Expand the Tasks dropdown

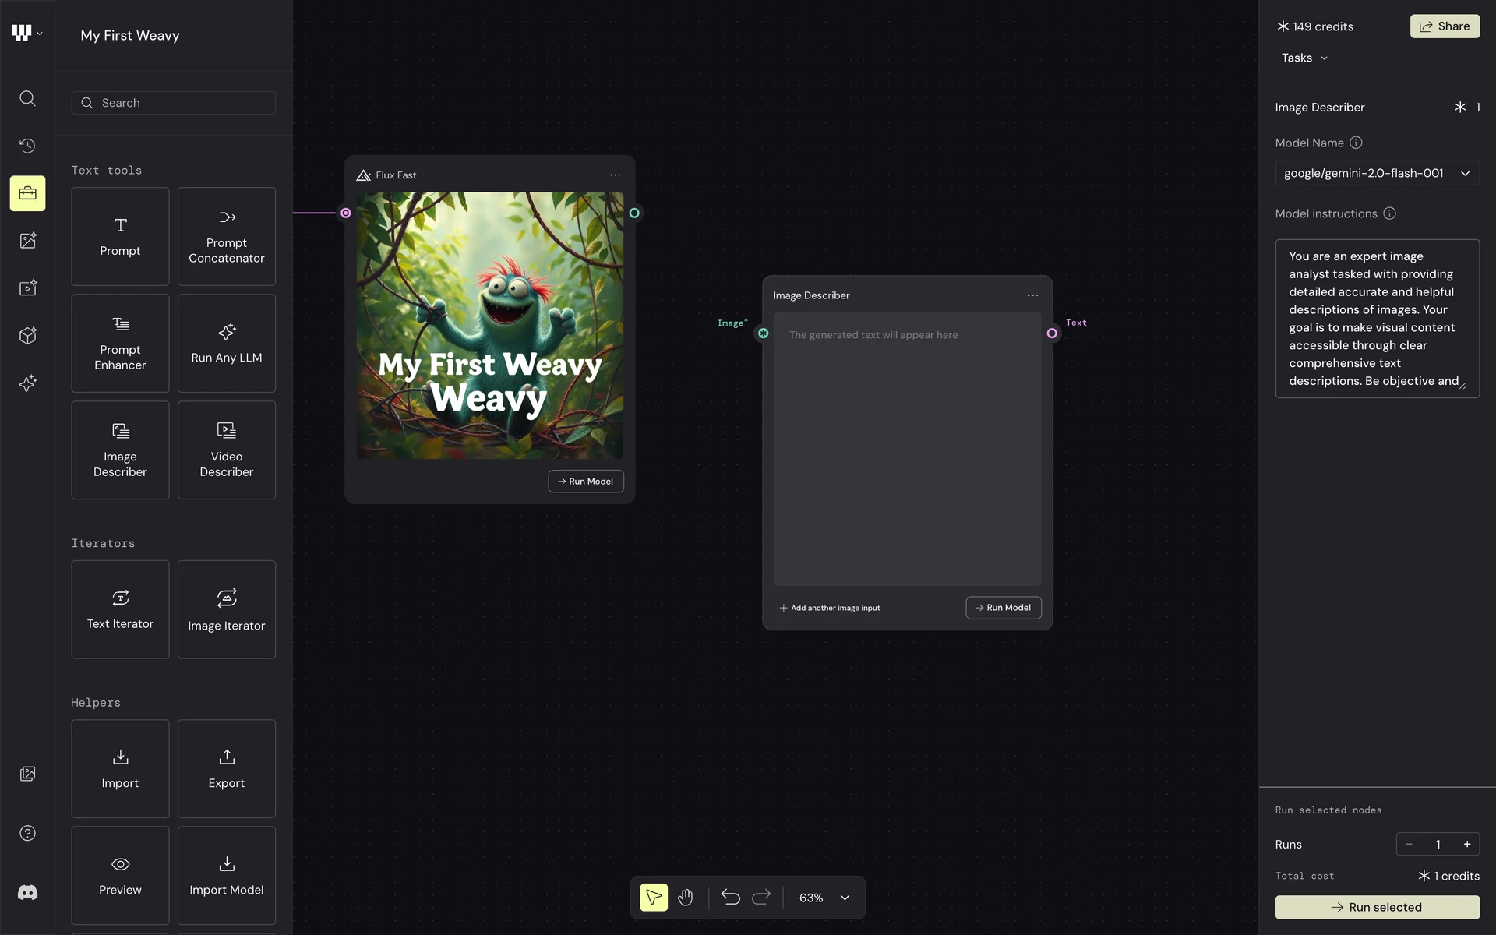coord(1304,58)
